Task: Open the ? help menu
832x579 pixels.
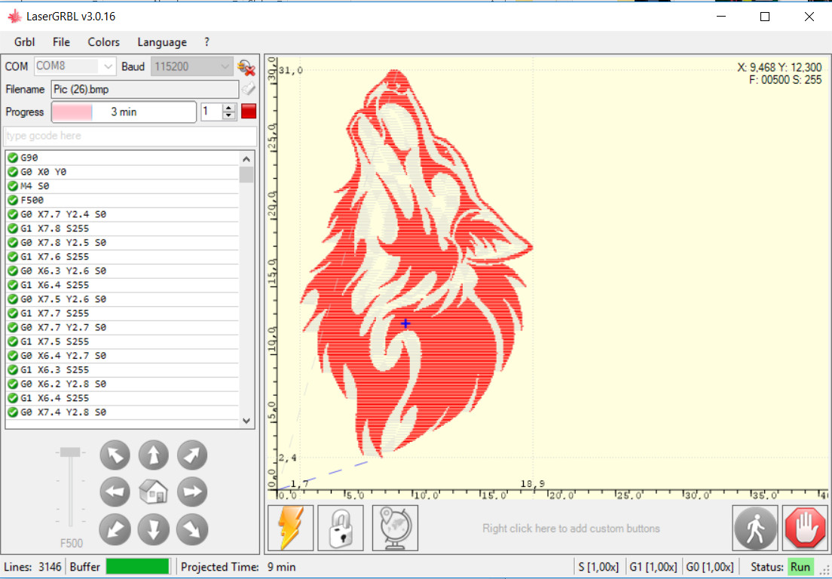Action: click(x=207, y=42)
